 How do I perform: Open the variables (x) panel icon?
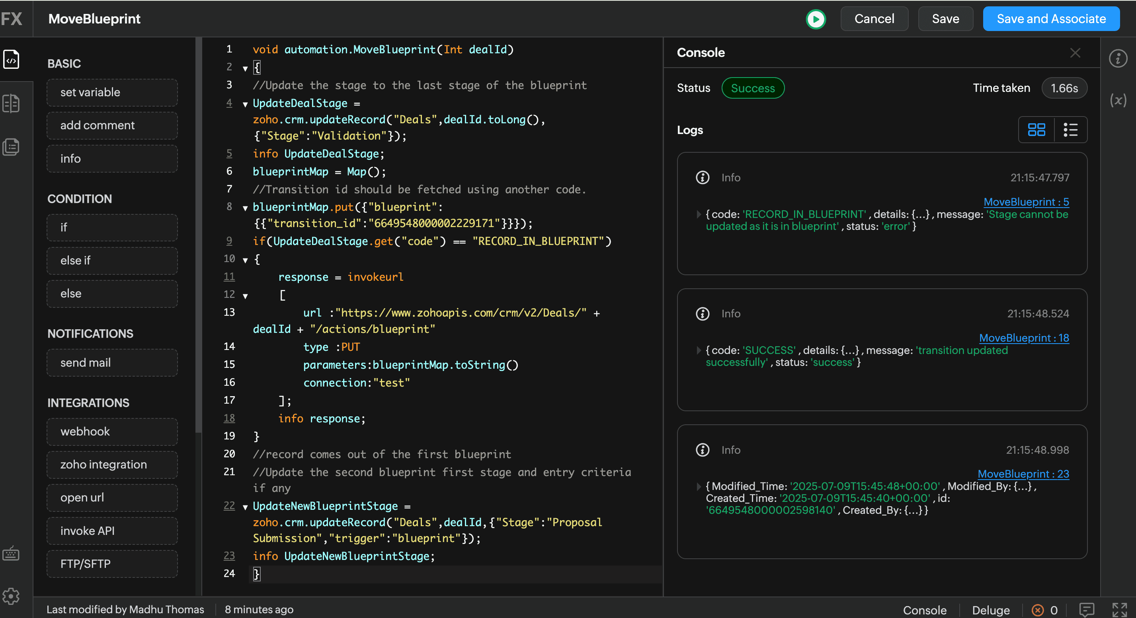tap(1118, 101)
